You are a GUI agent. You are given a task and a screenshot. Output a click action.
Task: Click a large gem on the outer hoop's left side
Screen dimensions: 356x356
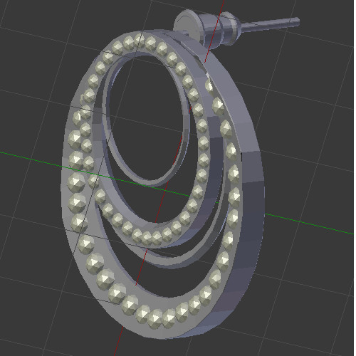(x=77, y=182)
